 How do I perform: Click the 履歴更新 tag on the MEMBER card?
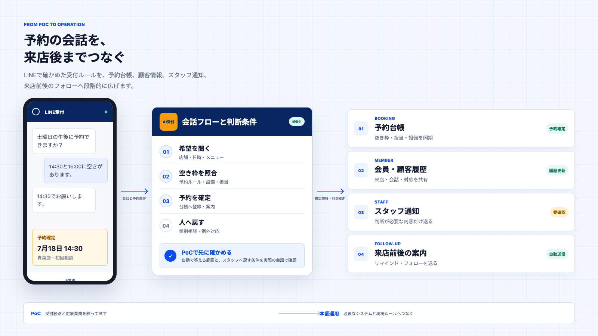[557, 171]
